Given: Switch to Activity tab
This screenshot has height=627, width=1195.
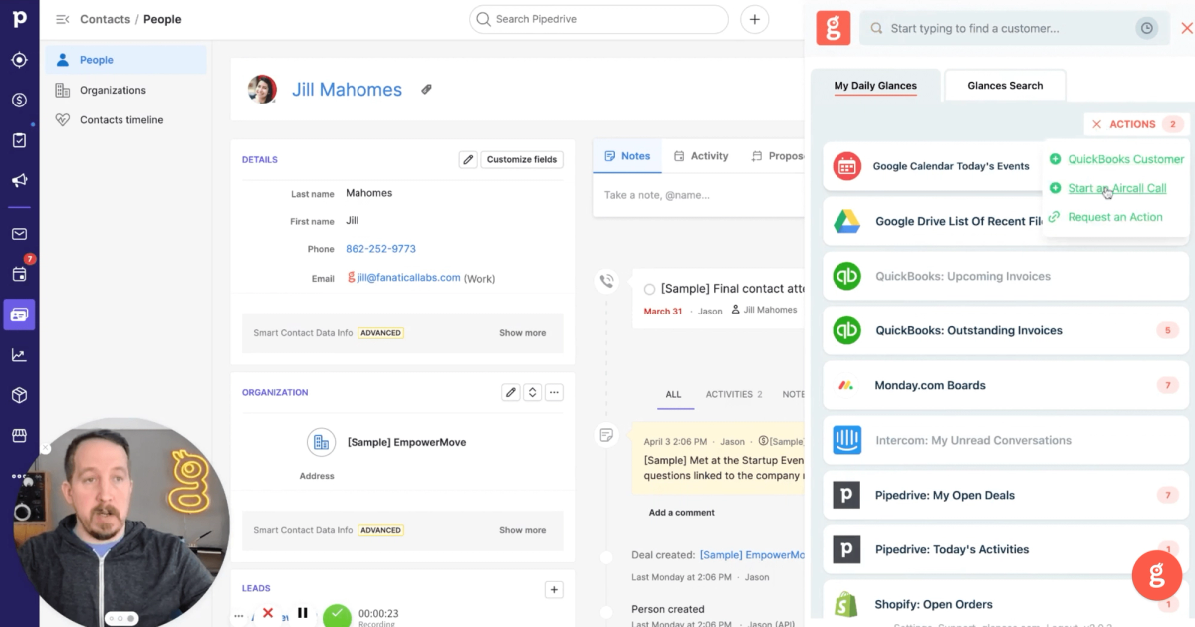Looking at the screenshot, I should point(701,156).
